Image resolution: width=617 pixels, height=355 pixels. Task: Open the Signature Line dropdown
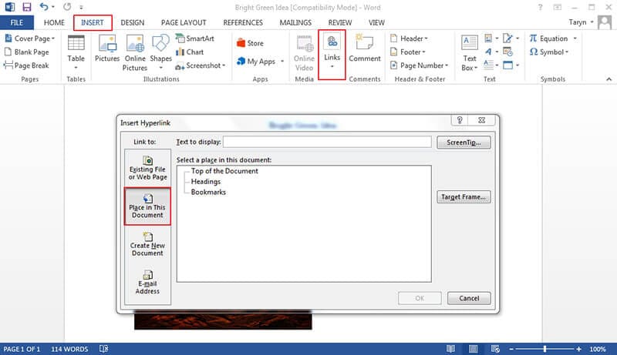pyautogui.click(x=511, y=39)
